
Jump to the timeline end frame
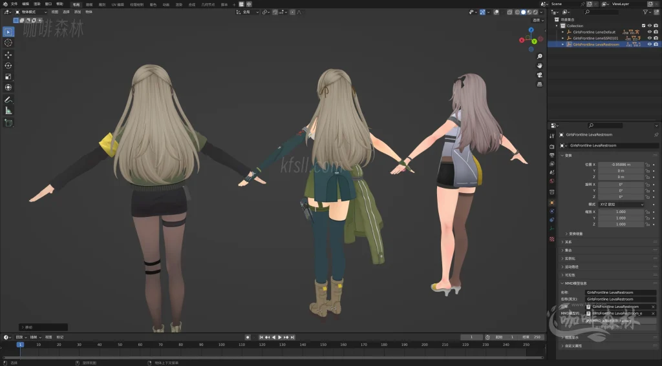pyautogui.click(x=293, y=338)
